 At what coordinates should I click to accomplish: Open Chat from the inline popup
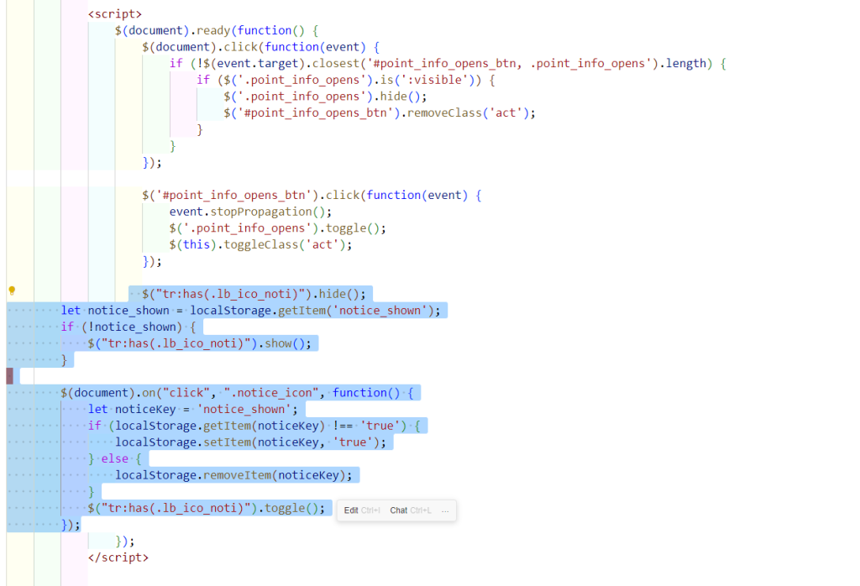(x=398, y=510)
